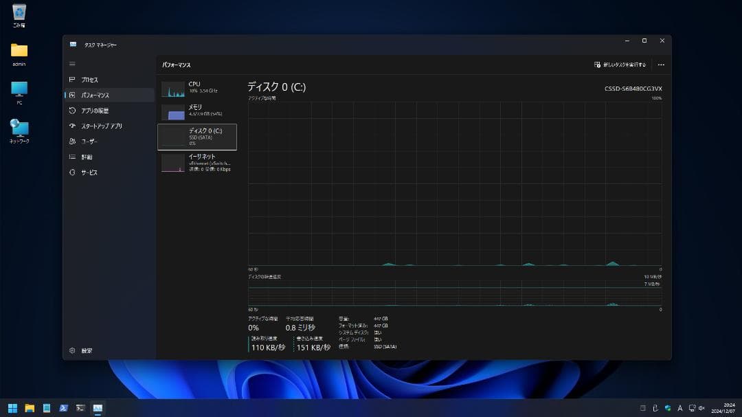Viewport: 742px width, 417px height.
Task: Open the three-dot more options menu
Action: 661,65
